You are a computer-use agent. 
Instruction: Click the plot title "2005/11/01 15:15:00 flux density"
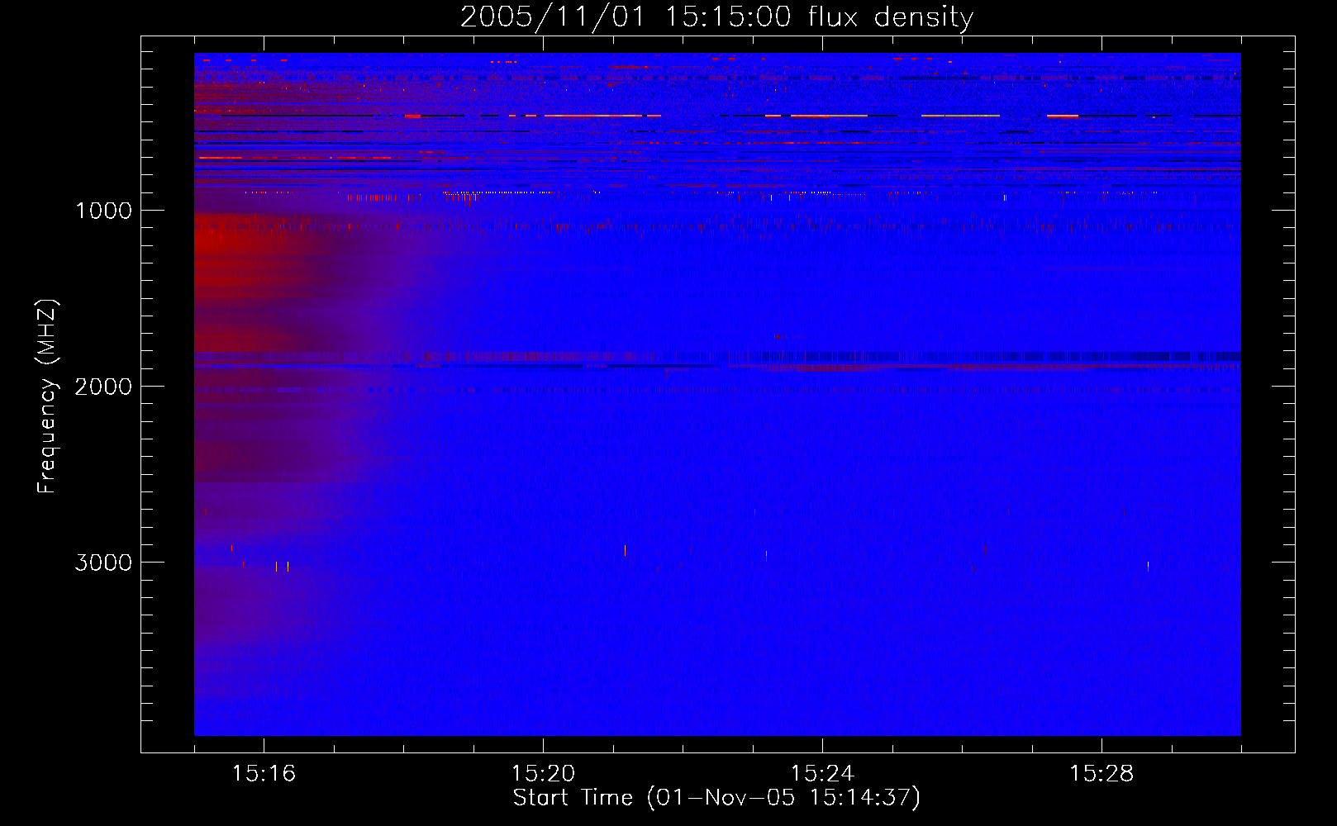(716, 17)
